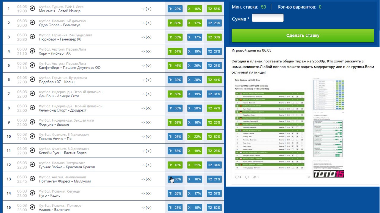Click the soccer ball icon for Хорн – Либхер ГАК
Screen dimensions: 380x213
pos(32,51)
